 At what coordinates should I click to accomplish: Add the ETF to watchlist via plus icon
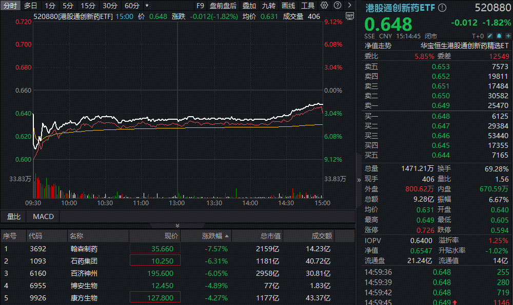[508, 35]
